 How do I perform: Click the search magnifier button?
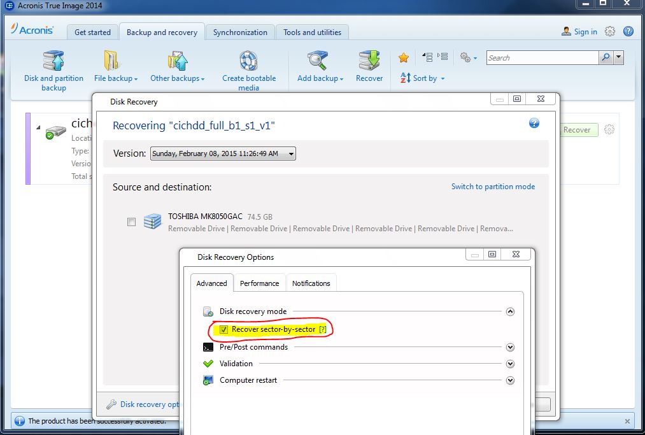pyautogui.click(x=606, y=57)
